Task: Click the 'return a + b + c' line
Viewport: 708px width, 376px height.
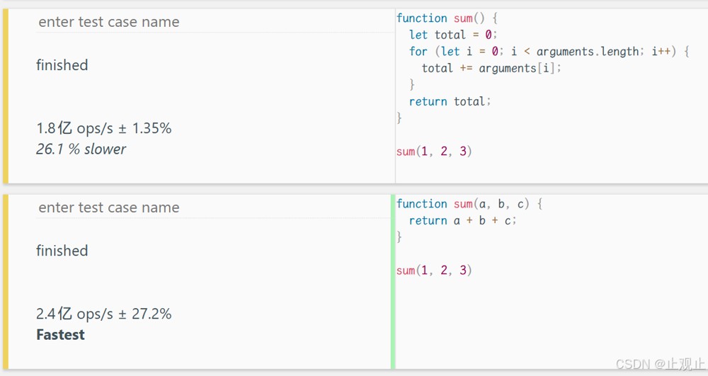Action: coord(462,221)
